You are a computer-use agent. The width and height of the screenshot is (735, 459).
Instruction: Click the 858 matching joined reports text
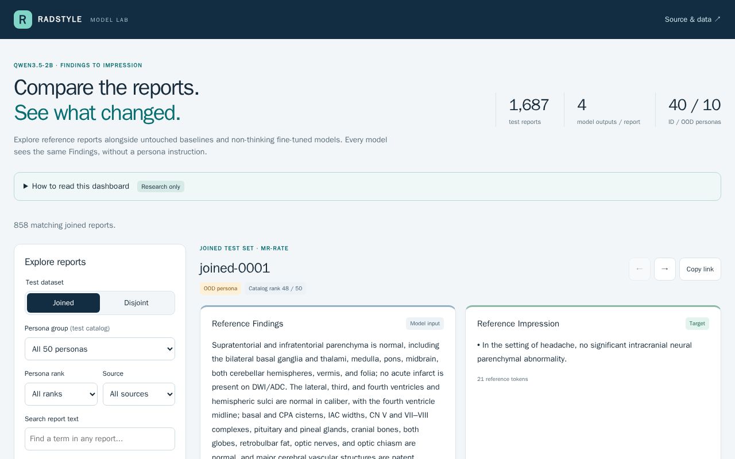(65, 225)
